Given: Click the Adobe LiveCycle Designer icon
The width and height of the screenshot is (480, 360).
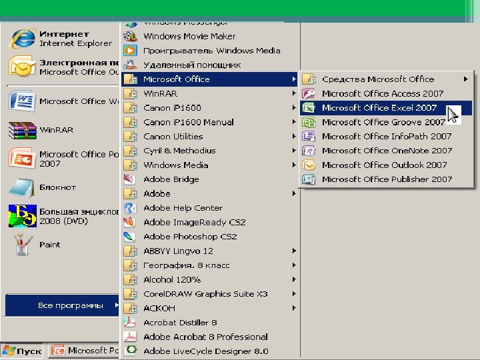Looking at the screenshot, I should pos(131,351).
